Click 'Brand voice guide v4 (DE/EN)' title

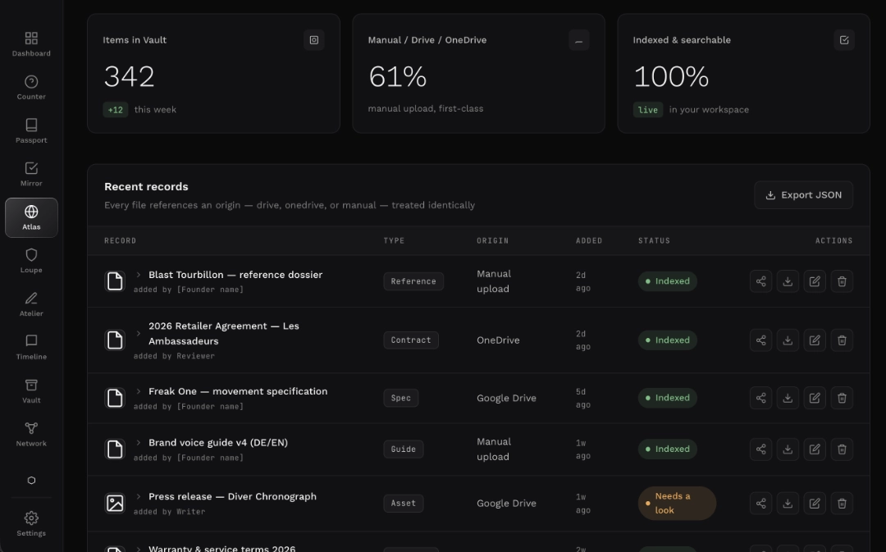tap(218, 442)
